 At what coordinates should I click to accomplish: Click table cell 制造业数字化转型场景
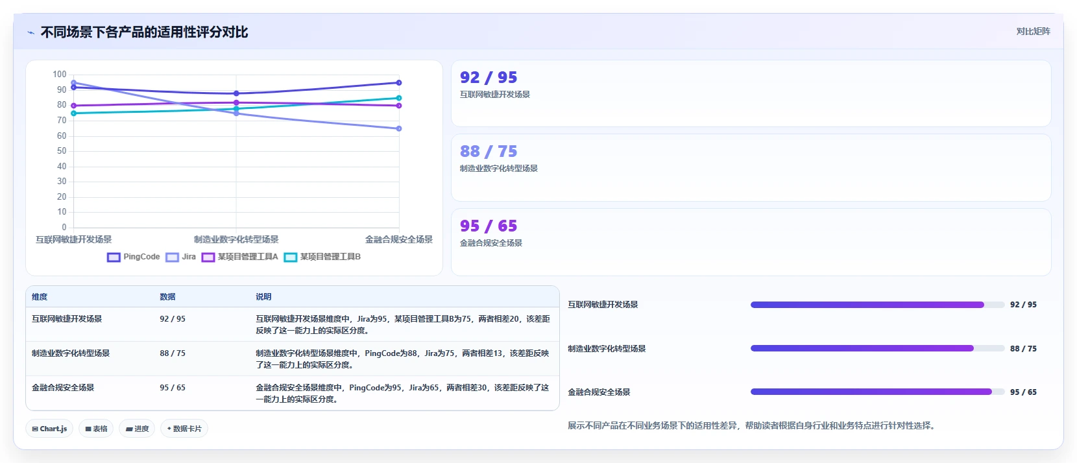pyautogui.click(x=71, y=353)
